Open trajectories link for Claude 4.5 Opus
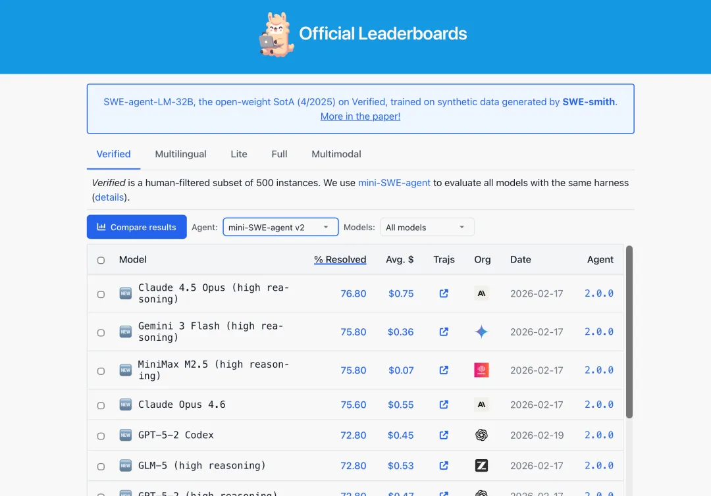 click(x=444, y=293)
